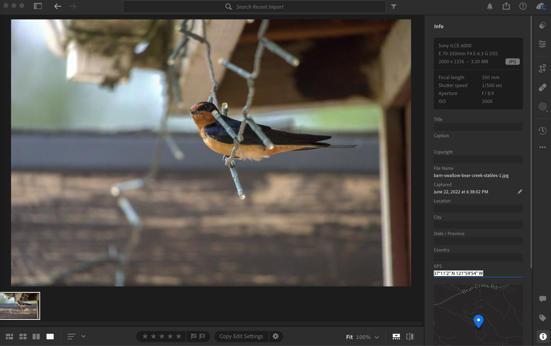The width and height of the screenshot is (551, 346).
Task: Set zoom to Fit
Action: [x=349, y=337]
